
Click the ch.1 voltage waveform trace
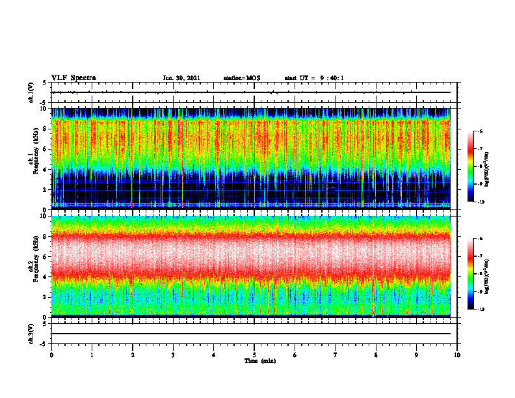pos(251,92)
